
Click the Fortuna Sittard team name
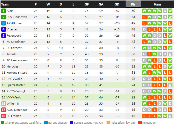pyautogui.click(x=17, y=73)
